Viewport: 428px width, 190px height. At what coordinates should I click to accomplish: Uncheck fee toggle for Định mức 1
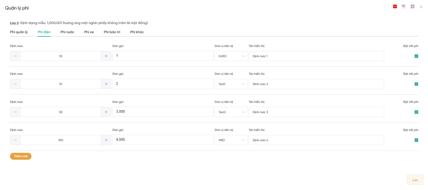416,56
